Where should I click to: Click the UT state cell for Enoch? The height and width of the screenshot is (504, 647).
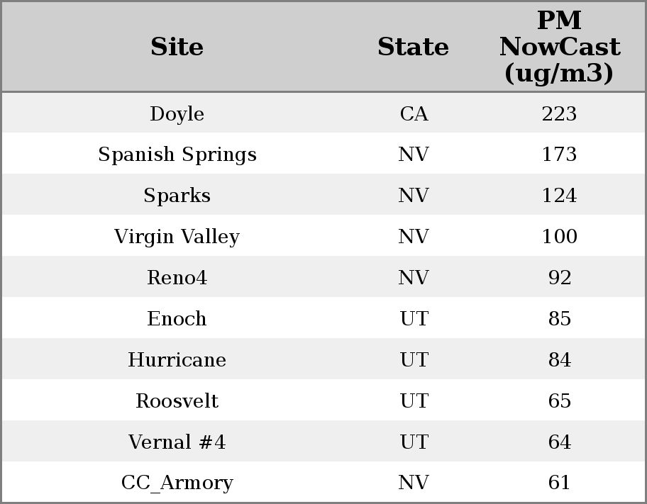(414, 319)
